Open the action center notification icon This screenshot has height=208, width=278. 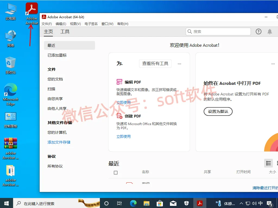point(270,204)
